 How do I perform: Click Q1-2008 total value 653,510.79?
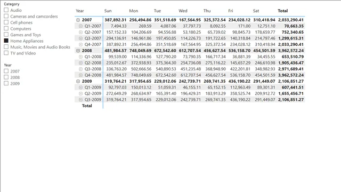293,57
